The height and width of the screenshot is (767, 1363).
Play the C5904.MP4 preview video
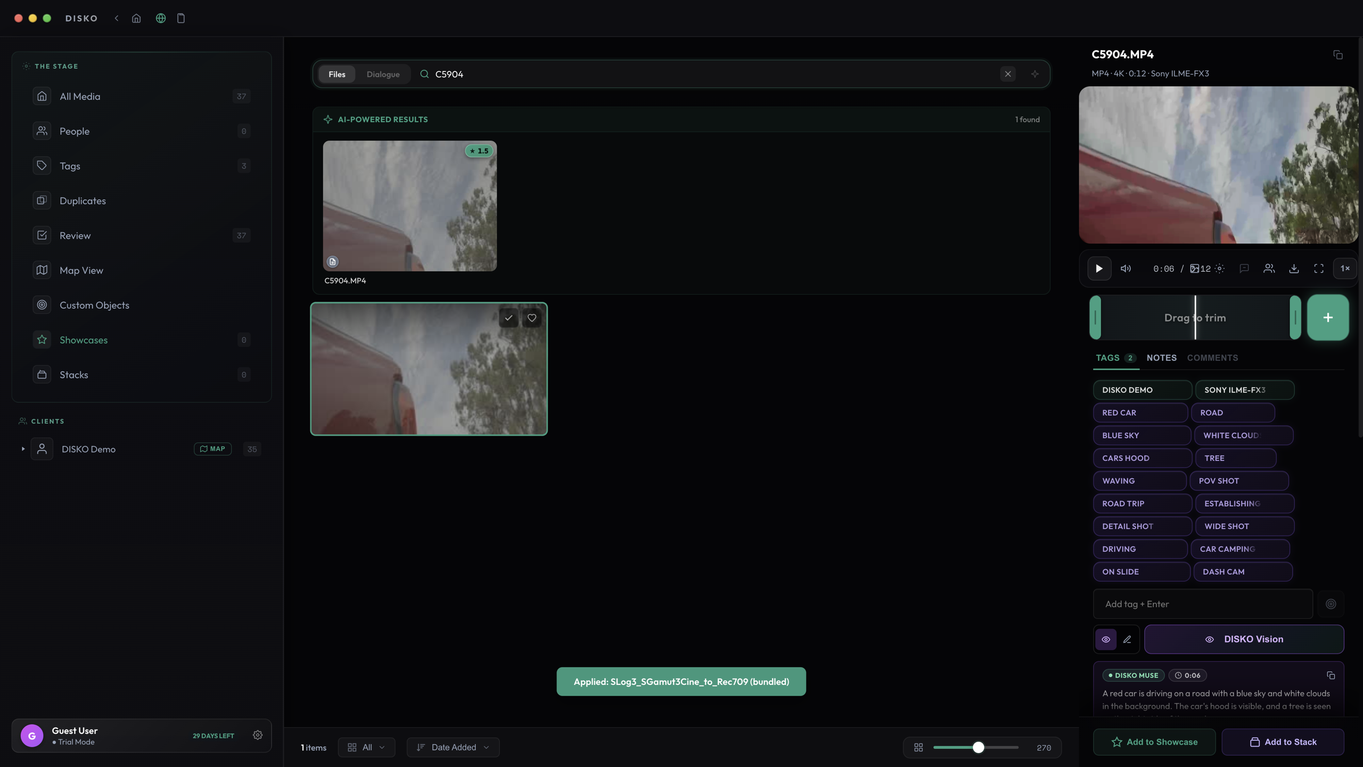pyautogui.click(x=1099, y=268)
